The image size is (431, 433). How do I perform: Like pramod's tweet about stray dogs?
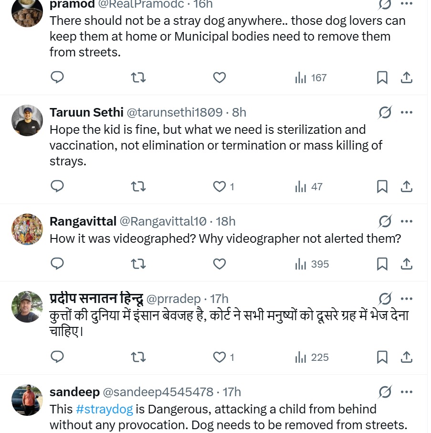(219, 77)
